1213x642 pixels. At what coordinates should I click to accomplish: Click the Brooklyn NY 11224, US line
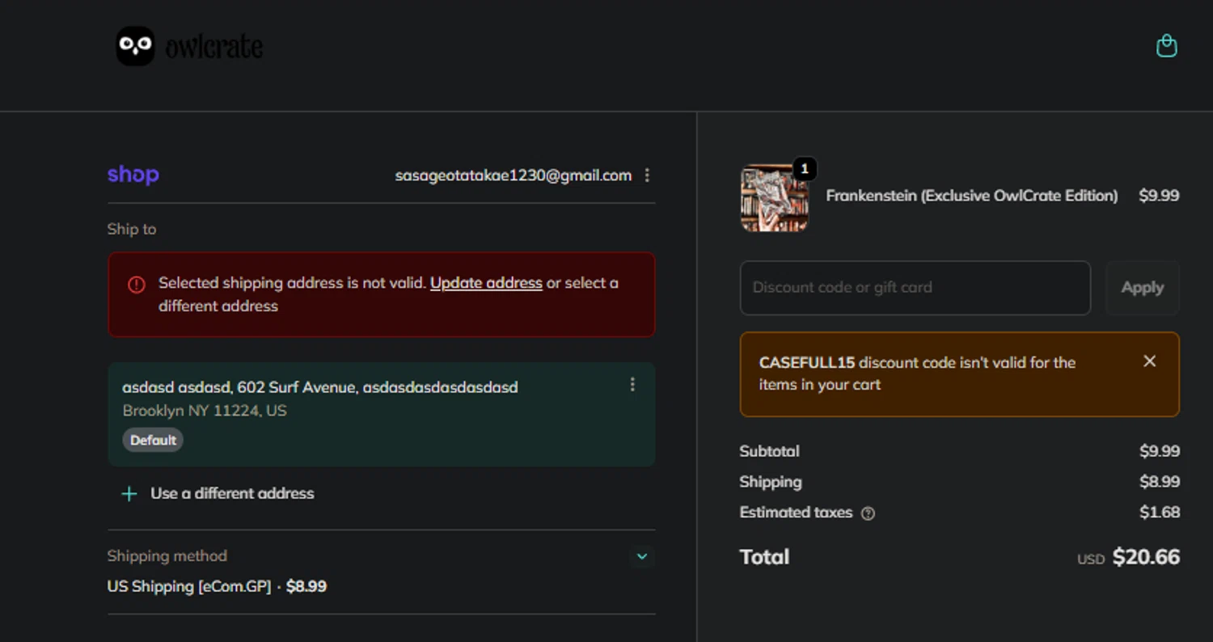pos(205,411)
